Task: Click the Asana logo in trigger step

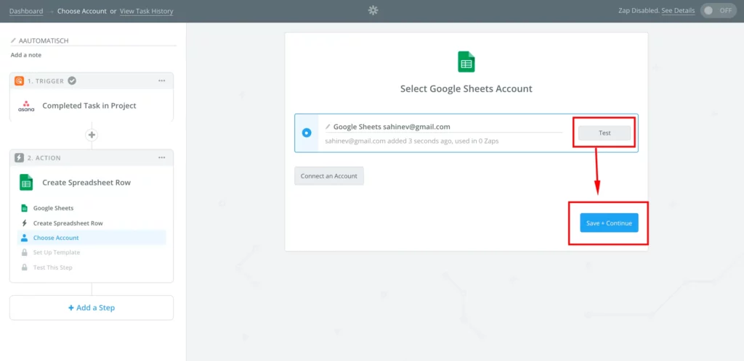Action: tap(26, 106)
